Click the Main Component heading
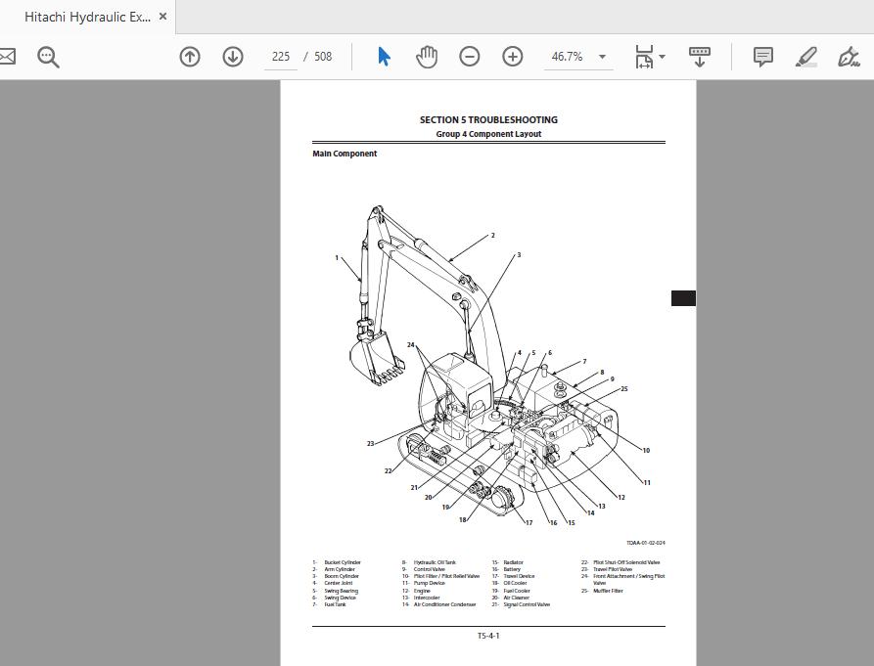Screen dimensions: 874x666 [x=345, y=154]
